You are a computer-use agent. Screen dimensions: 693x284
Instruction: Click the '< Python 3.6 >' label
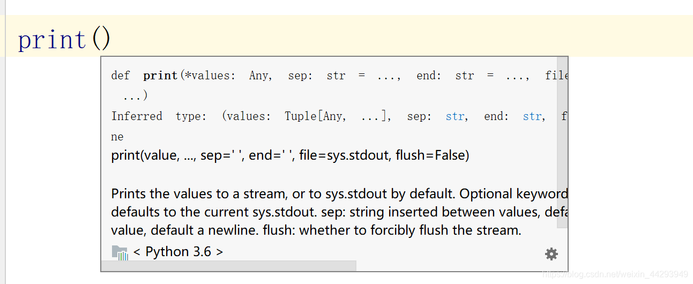coord(178,252)
